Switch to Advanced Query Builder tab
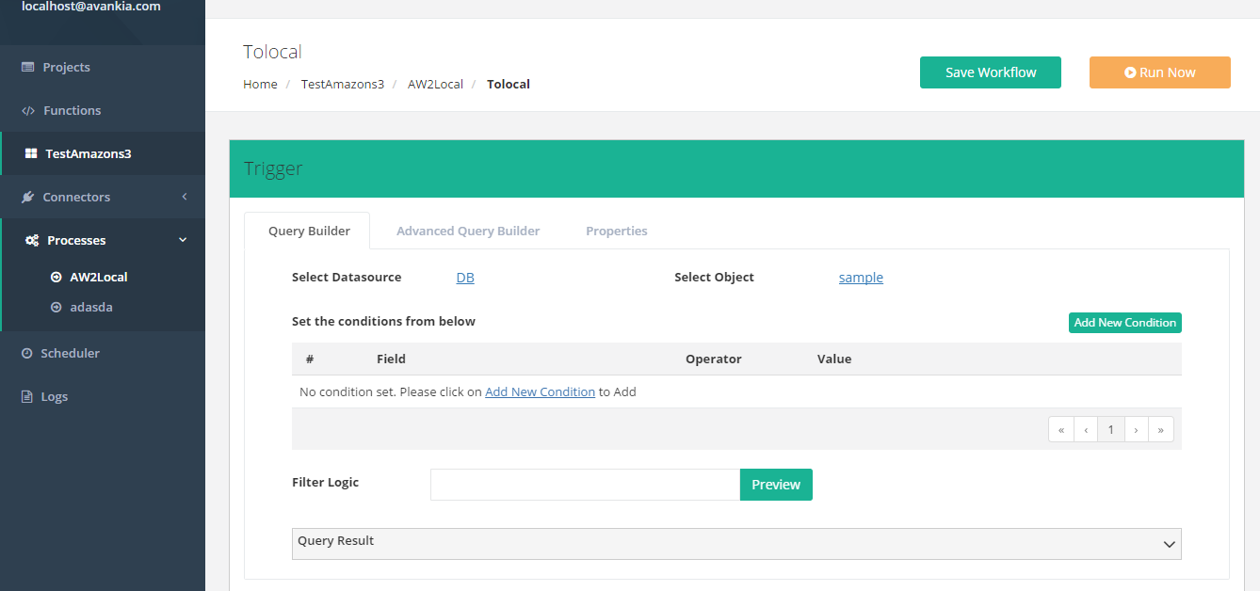The image size is (1260, 591). click(x=468, y=231)
